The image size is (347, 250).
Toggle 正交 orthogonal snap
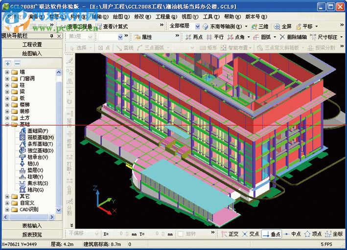tap(230, 234)
